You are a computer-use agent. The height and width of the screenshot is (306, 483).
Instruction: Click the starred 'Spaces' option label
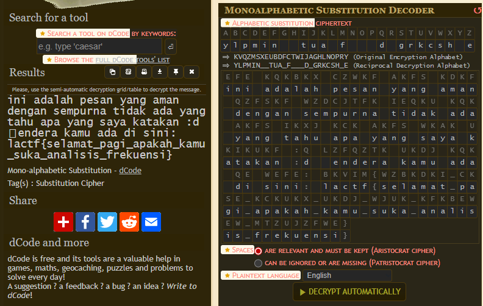(x=237, y=250)
